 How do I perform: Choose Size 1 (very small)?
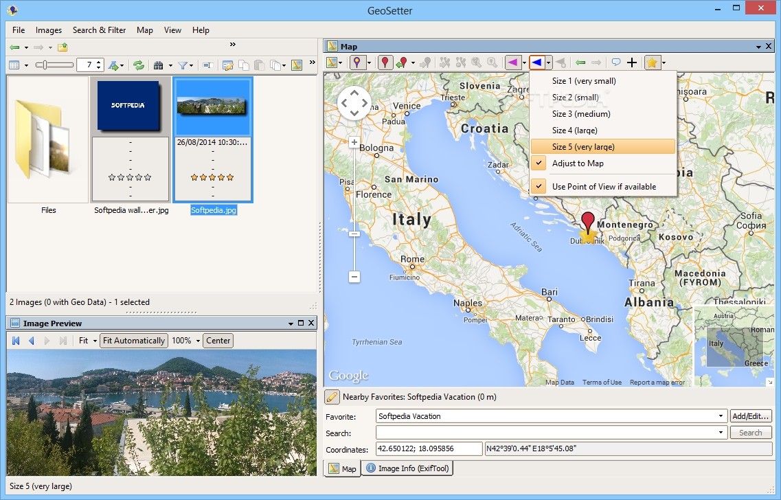(x=602, y=80)
